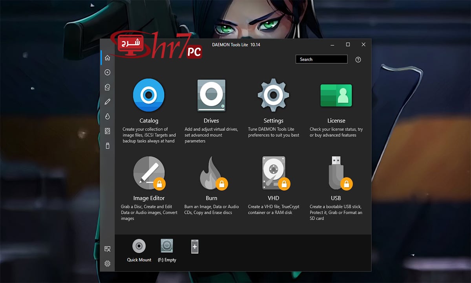This screenshot has height=283, width=471.
Task: Open the Settings tile with the gear graphic
Action: coord(273,95)
